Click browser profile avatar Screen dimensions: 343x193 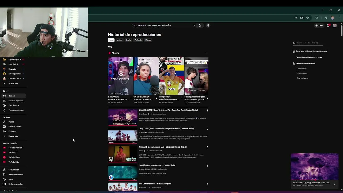pyautogui.click(x=333, y=18)
